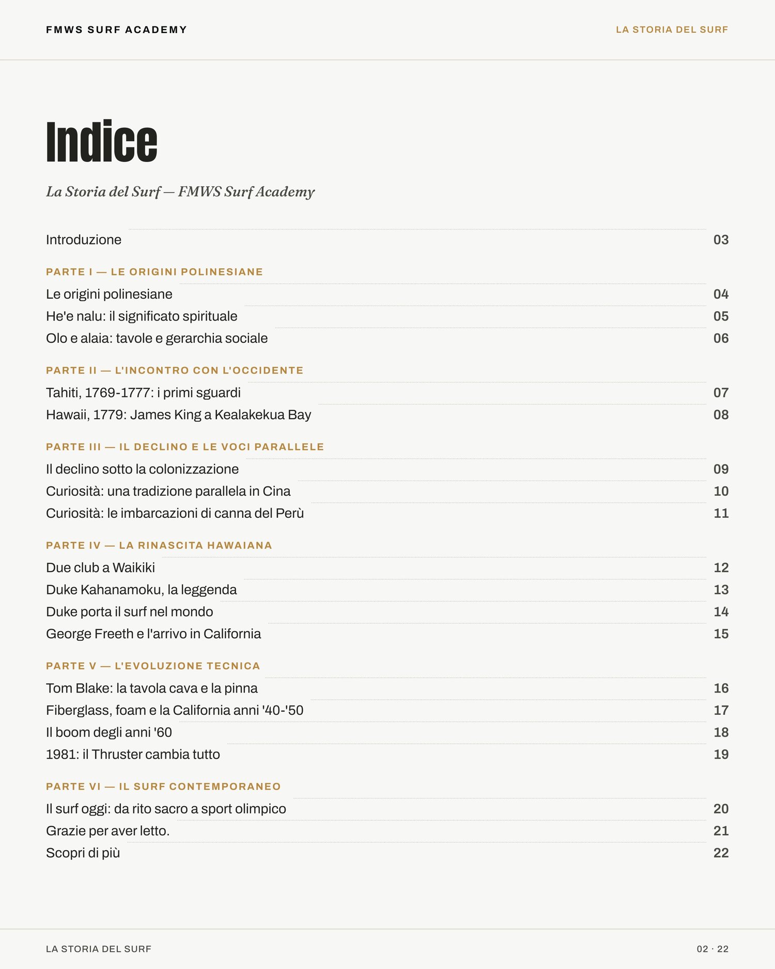775x969 pixels.
Task: Go to Il surf oggi chapter
Action: (x=387, y=809)
